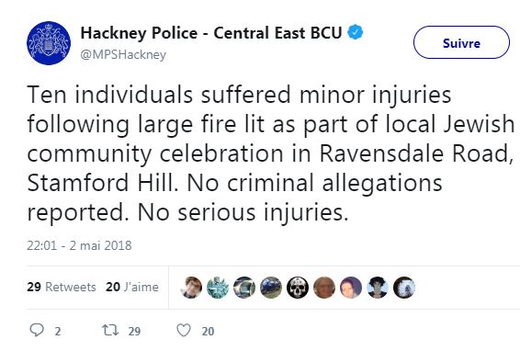Open the @MPSHackney handle link

click(123, 55)
